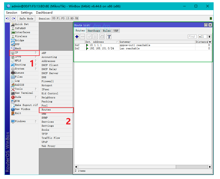This screenshot has width=220, height=179.
Task: Open Log in sidebar
Action: [25, 81]
